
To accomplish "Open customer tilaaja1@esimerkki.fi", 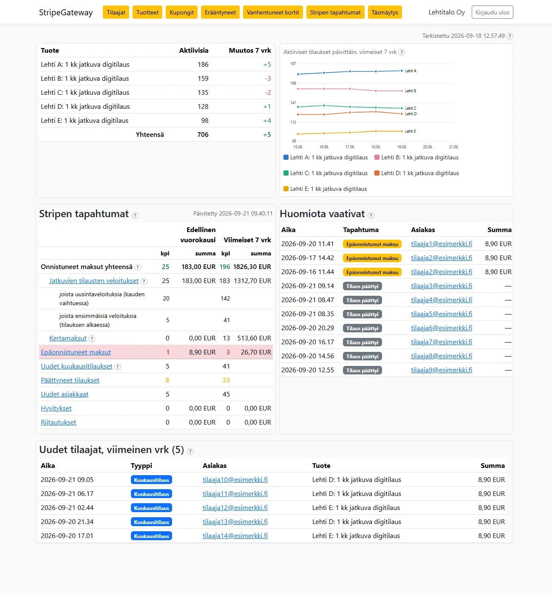I will click(442, 244).
